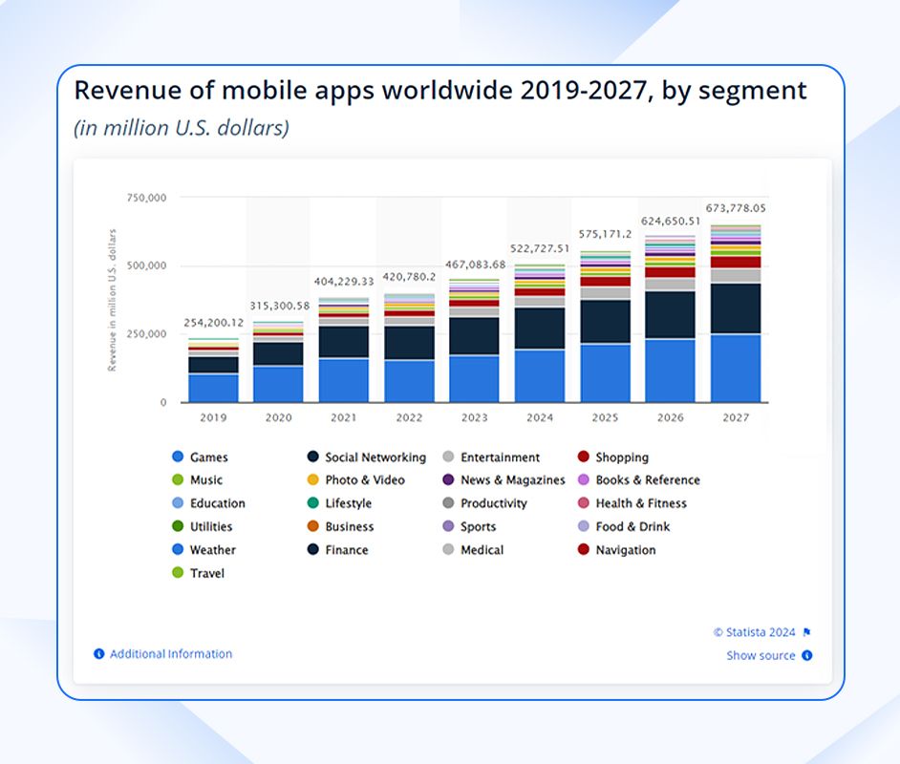Click the info icon next to Show source
The height and width of the screenshot is (764, 900).
[806, 655]
